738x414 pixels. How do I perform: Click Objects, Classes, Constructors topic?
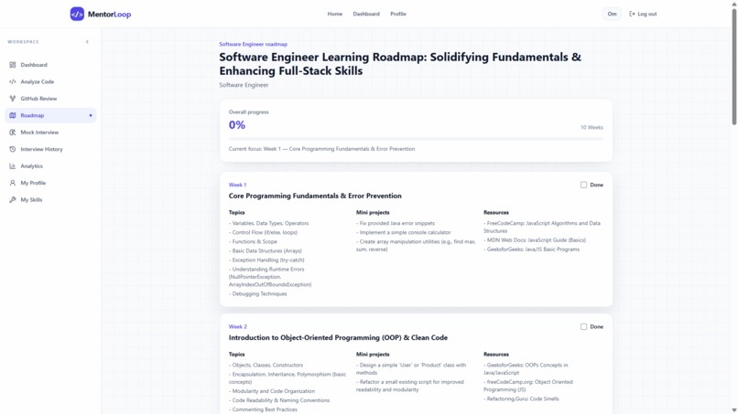pyautogui.click(x=266, y=366)
